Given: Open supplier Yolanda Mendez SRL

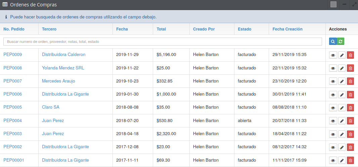Looking at the screenshot, I should tap(63, 68).
